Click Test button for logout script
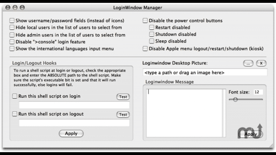Viewport: 276px width, 155px height. (x=123, y=115)
